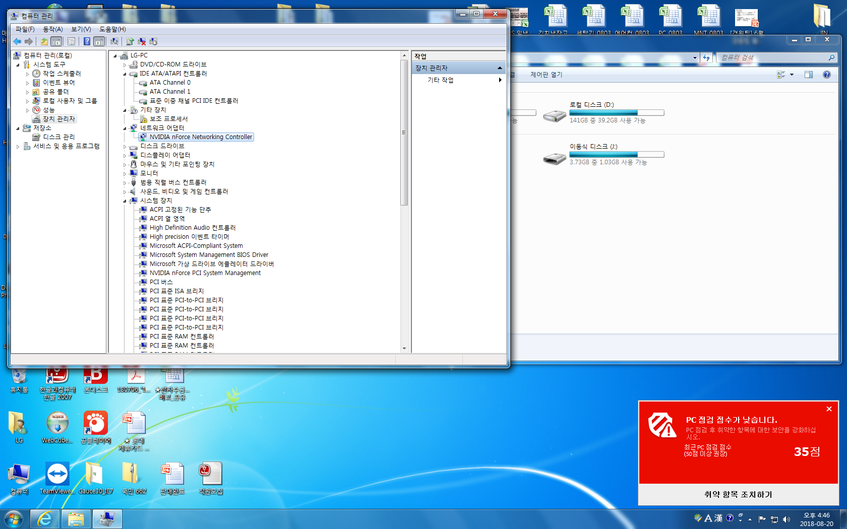Select NVIDIA nForce PCI System Management device

click(x=205, y=273)
